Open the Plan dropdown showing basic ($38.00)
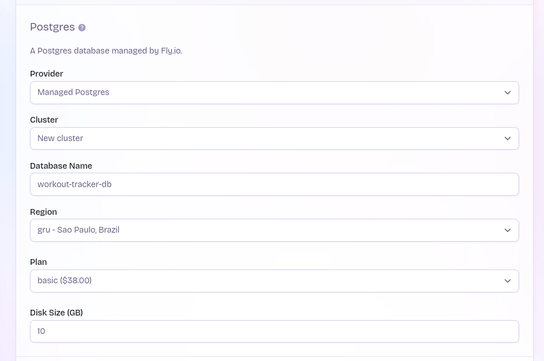544x361 pixels. coord(275,281)
